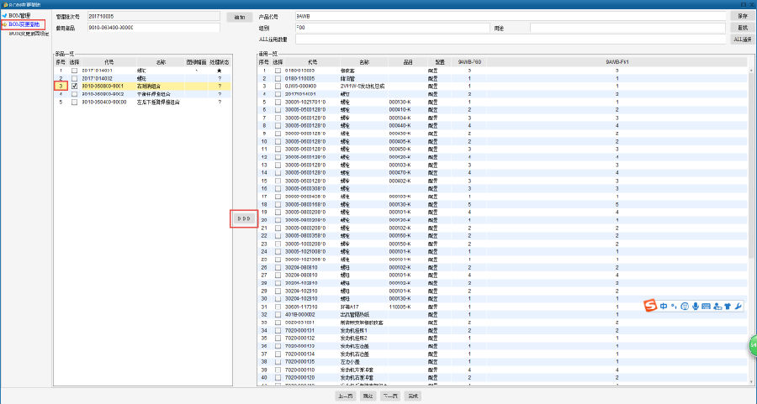757x404 pixels.
Task: Click the 代号 column header in right table
Action: click(313, 61)
